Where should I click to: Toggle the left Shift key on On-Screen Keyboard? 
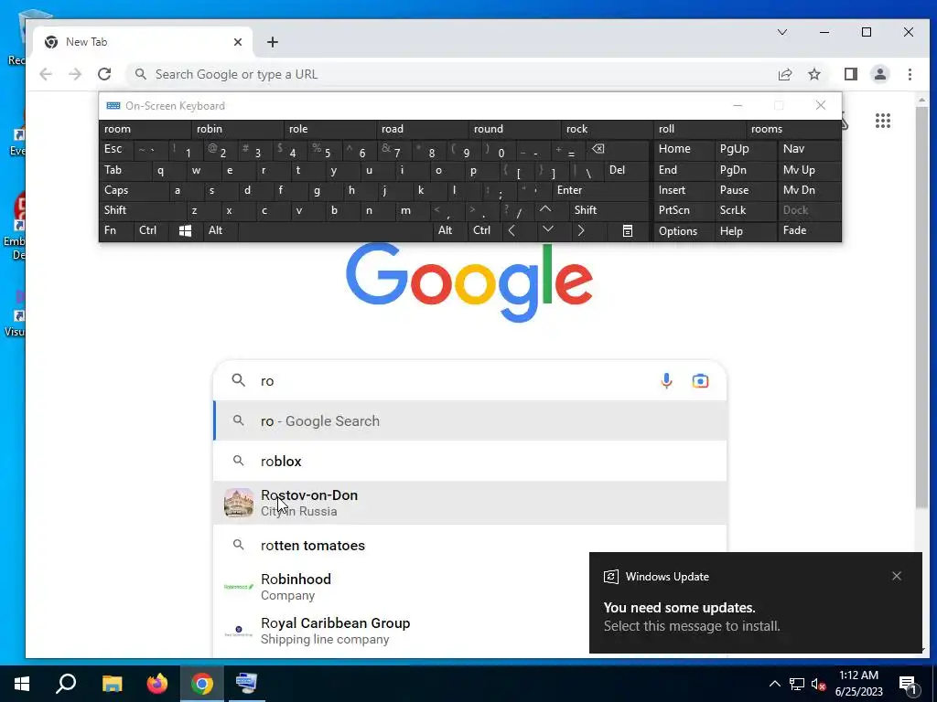point(143,210)
